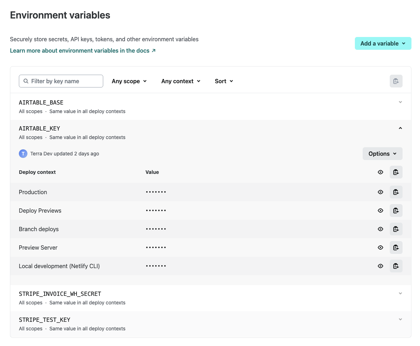Copy the Local development (Netlify CLI) value
The image size is (420, 346).
(x=396, y=266)
